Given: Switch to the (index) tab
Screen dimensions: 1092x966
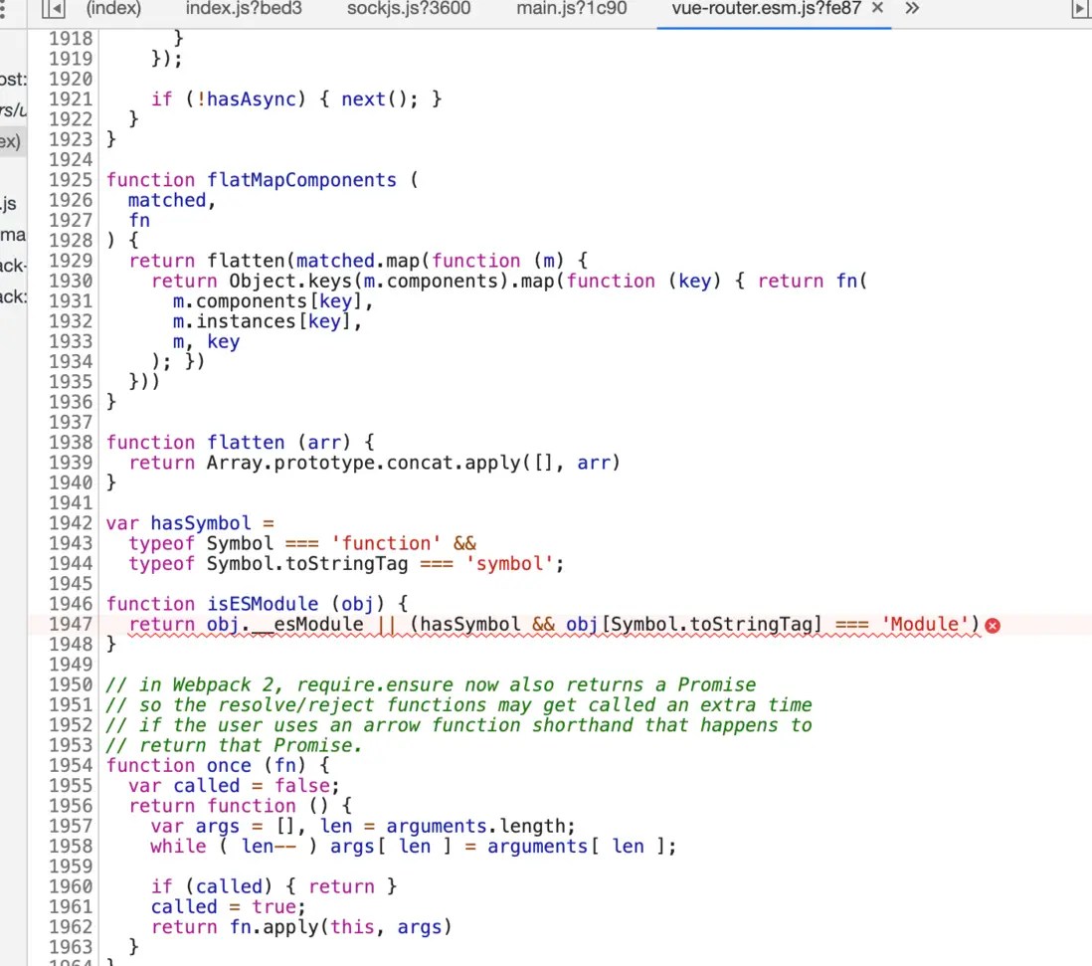Looking at the screenshot, I should pos(112,8).
